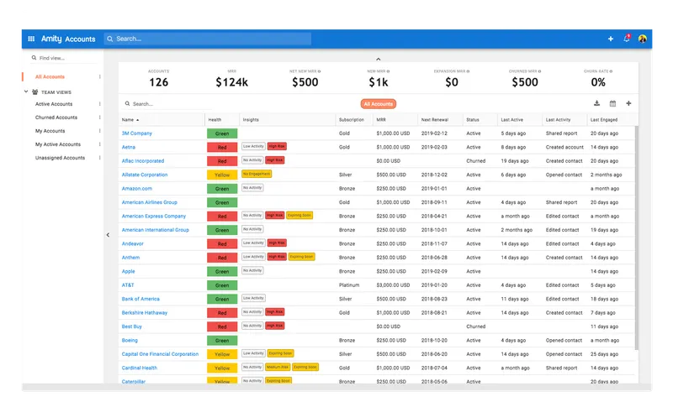Click the plus icon in top header
The width and height of the screenshot is (673, 402).
tap(611, 39)
